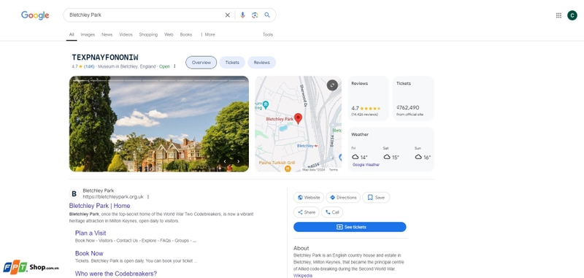Click the Google logo
Viewport: 584px width, 278px height.
(35, 15)
